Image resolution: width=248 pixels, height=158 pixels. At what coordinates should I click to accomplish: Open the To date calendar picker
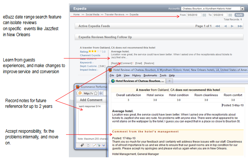coord(230,15)
